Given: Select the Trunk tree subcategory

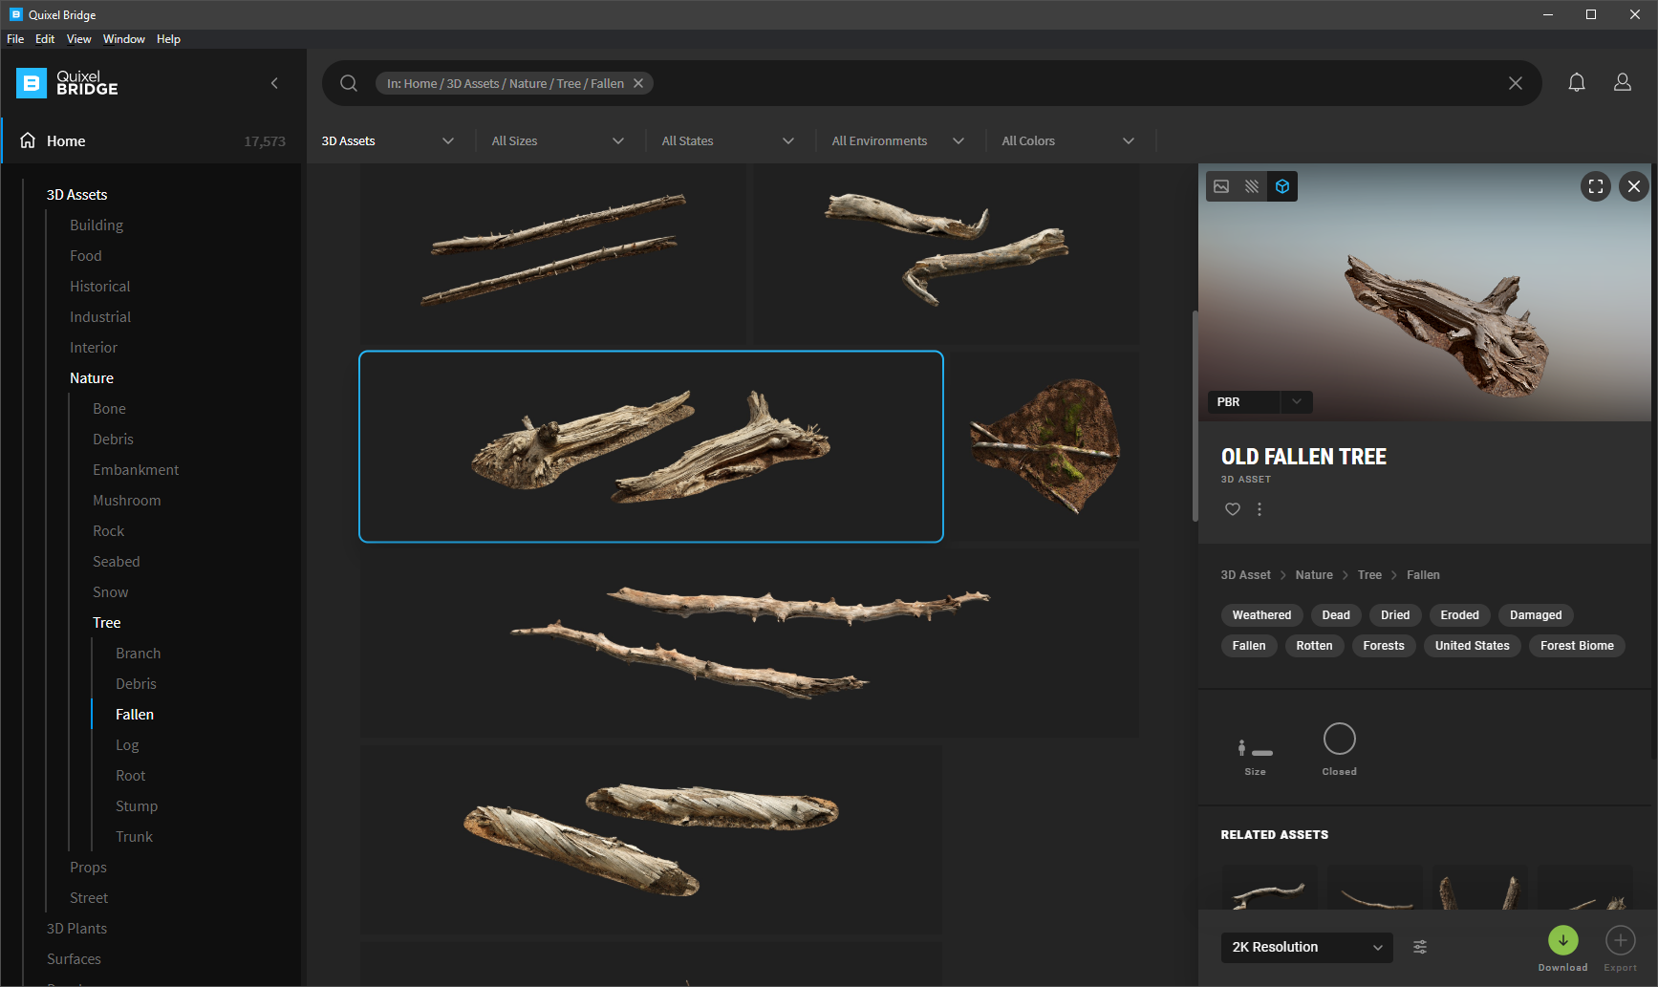Looking at the screenshot, I should 135,837.
